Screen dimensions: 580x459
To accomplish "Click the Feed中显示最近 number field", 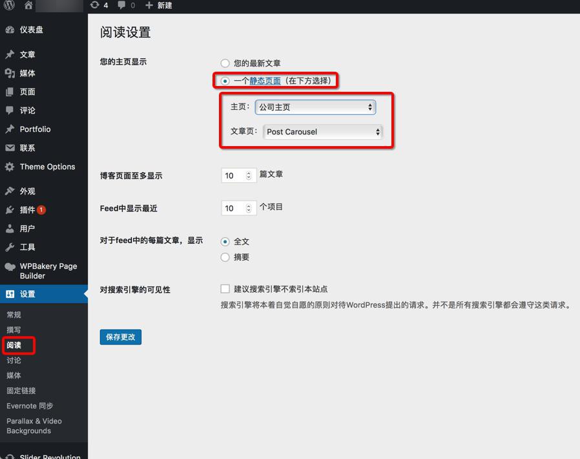I will click(238, 208).
